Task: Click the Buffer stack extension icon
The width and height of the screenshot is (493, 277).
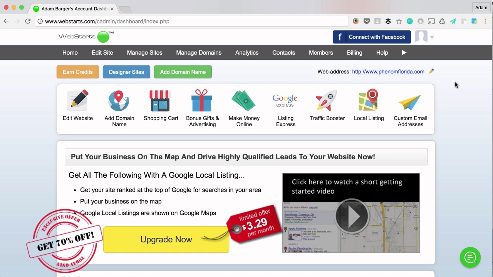Action: point(388,22)
